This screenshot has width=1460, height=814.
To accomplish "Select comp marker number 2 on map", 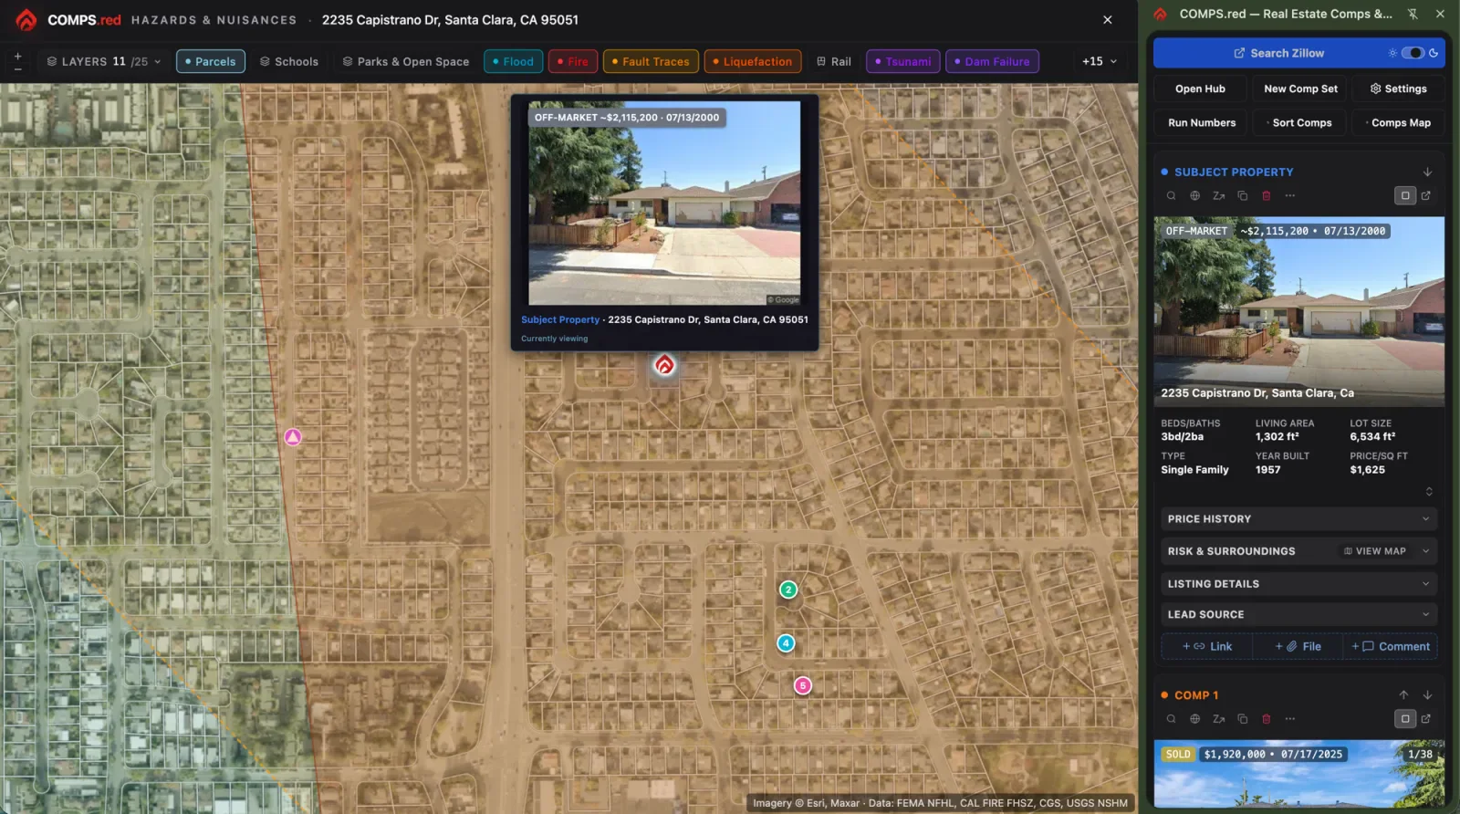I will coord(788,590).
